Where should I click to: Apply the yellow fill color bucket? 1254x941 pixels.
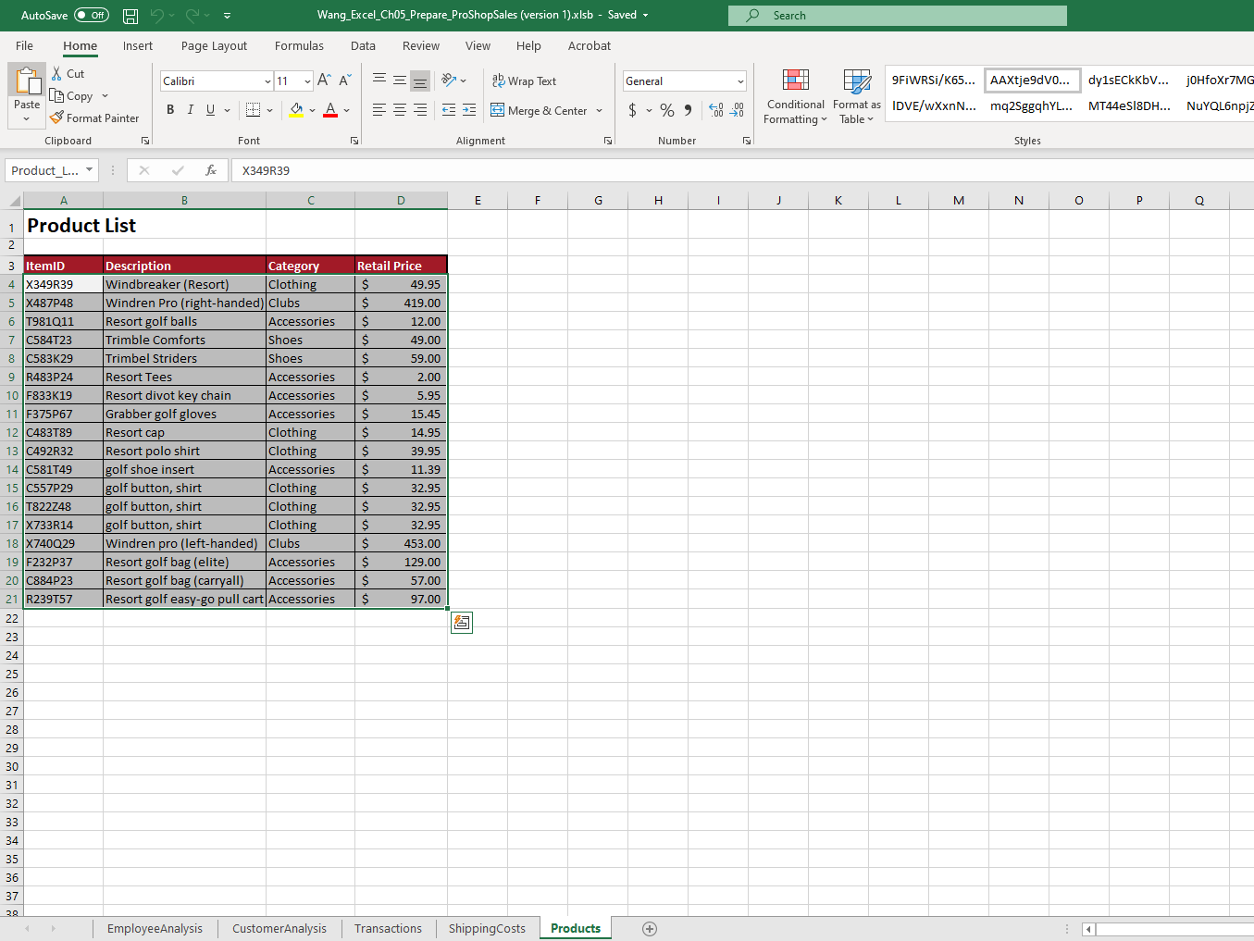296,110
